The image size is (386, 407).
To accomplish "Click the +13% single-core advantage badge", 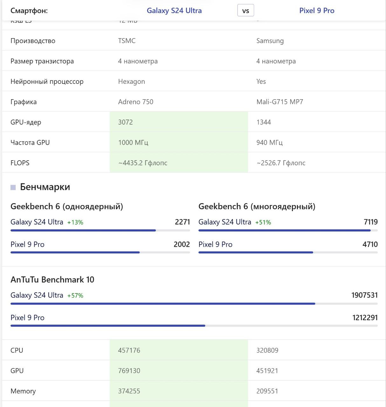I will click(x=75, y=223).
